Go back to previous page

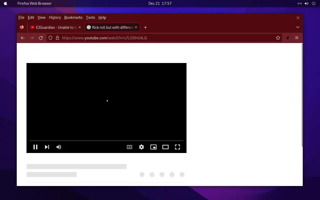coord(23,38)
